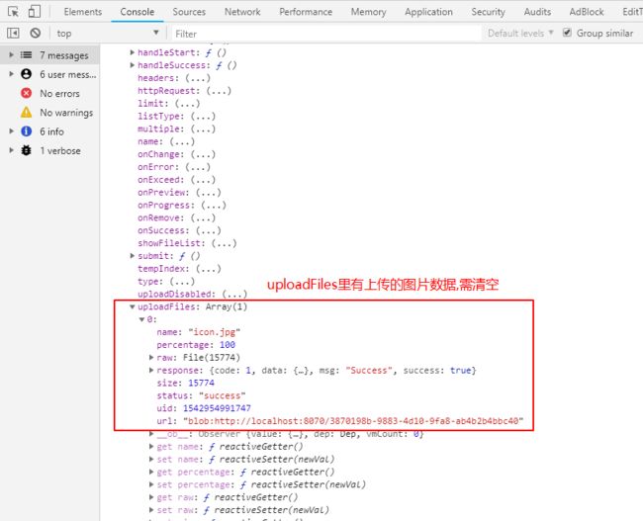Activate the inspect element picker icon
643x521 pixels.
point(13,12)
